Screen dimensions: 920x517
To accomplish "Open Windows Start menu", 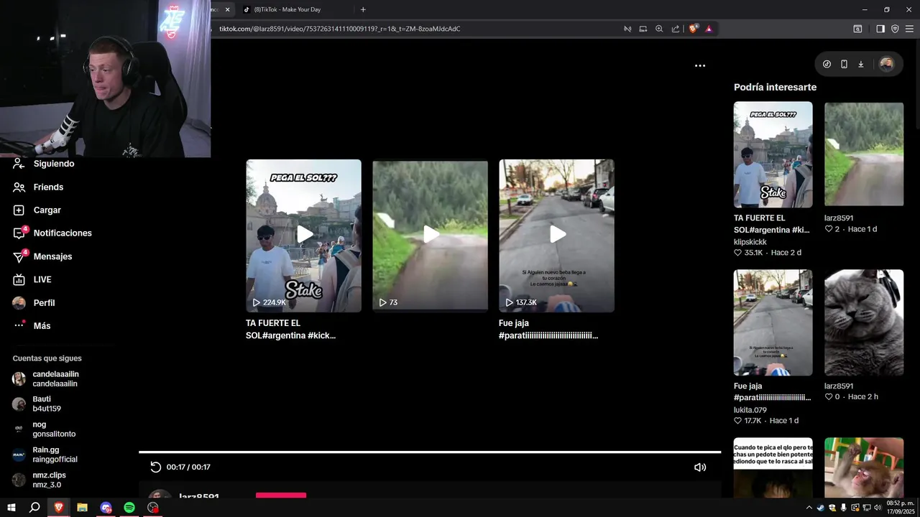I will click(x=10, y=507).
